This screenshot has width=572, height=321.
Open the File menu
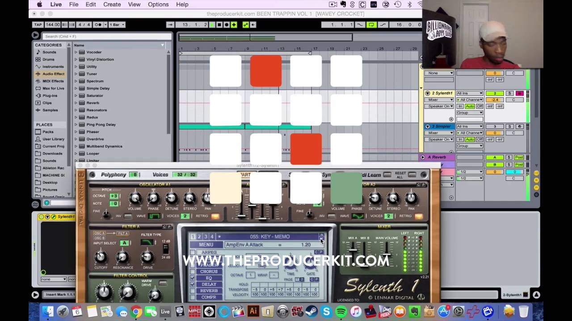74,4
